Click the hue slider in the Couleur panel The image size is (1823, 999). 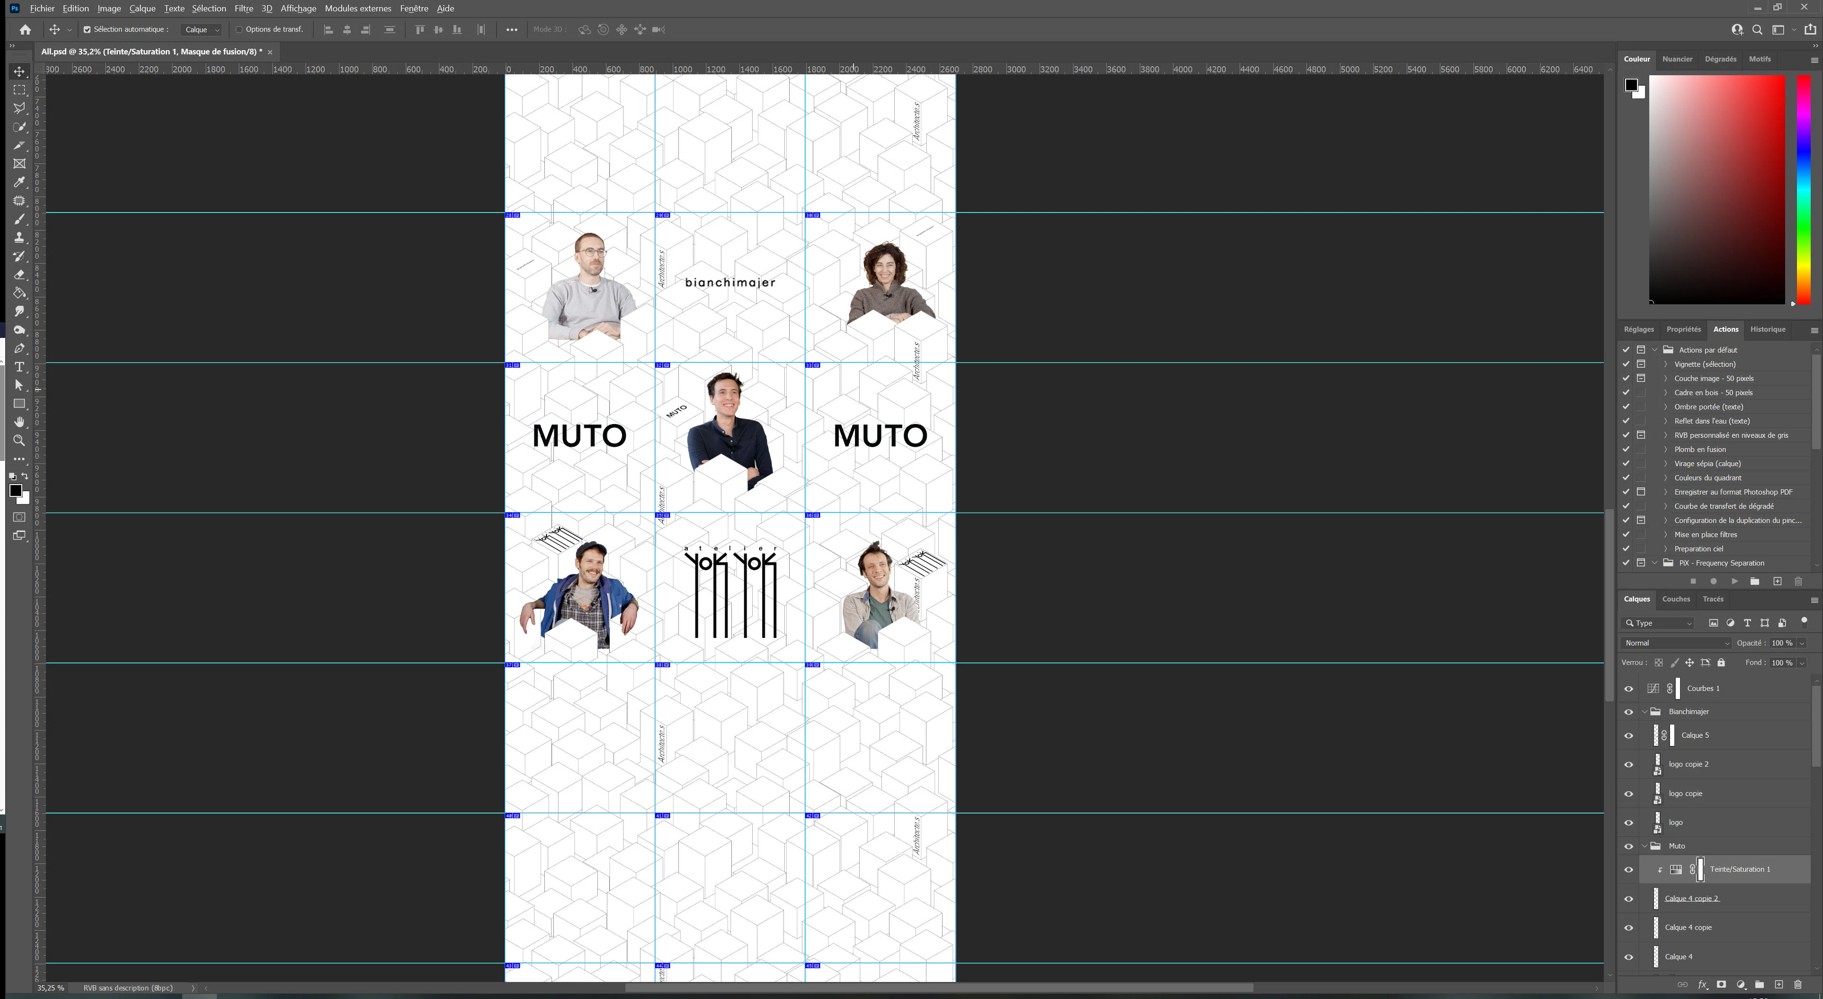pyautogui.click(x=1803, y=190)
